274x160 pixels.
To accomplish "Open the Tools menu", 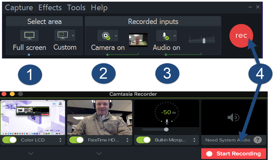I will (76, 8).
